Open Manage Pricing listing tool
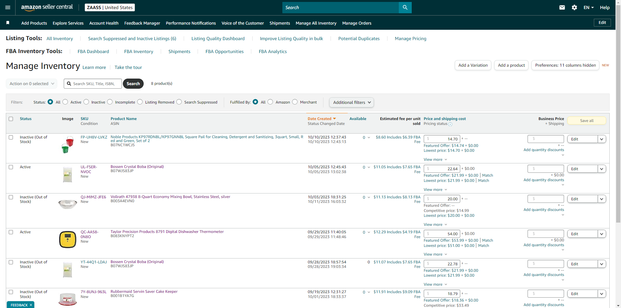 410,38
